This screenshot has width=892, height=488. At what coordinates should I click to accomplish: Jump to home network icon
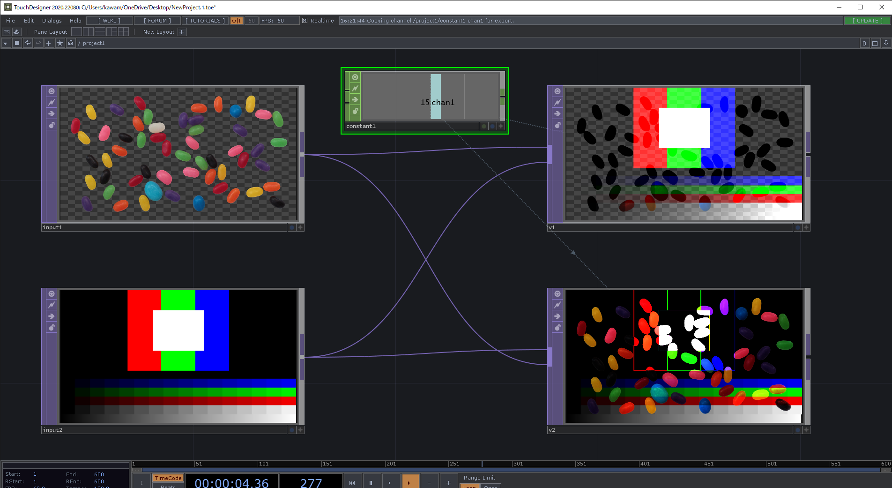click(x=71, y=43)
